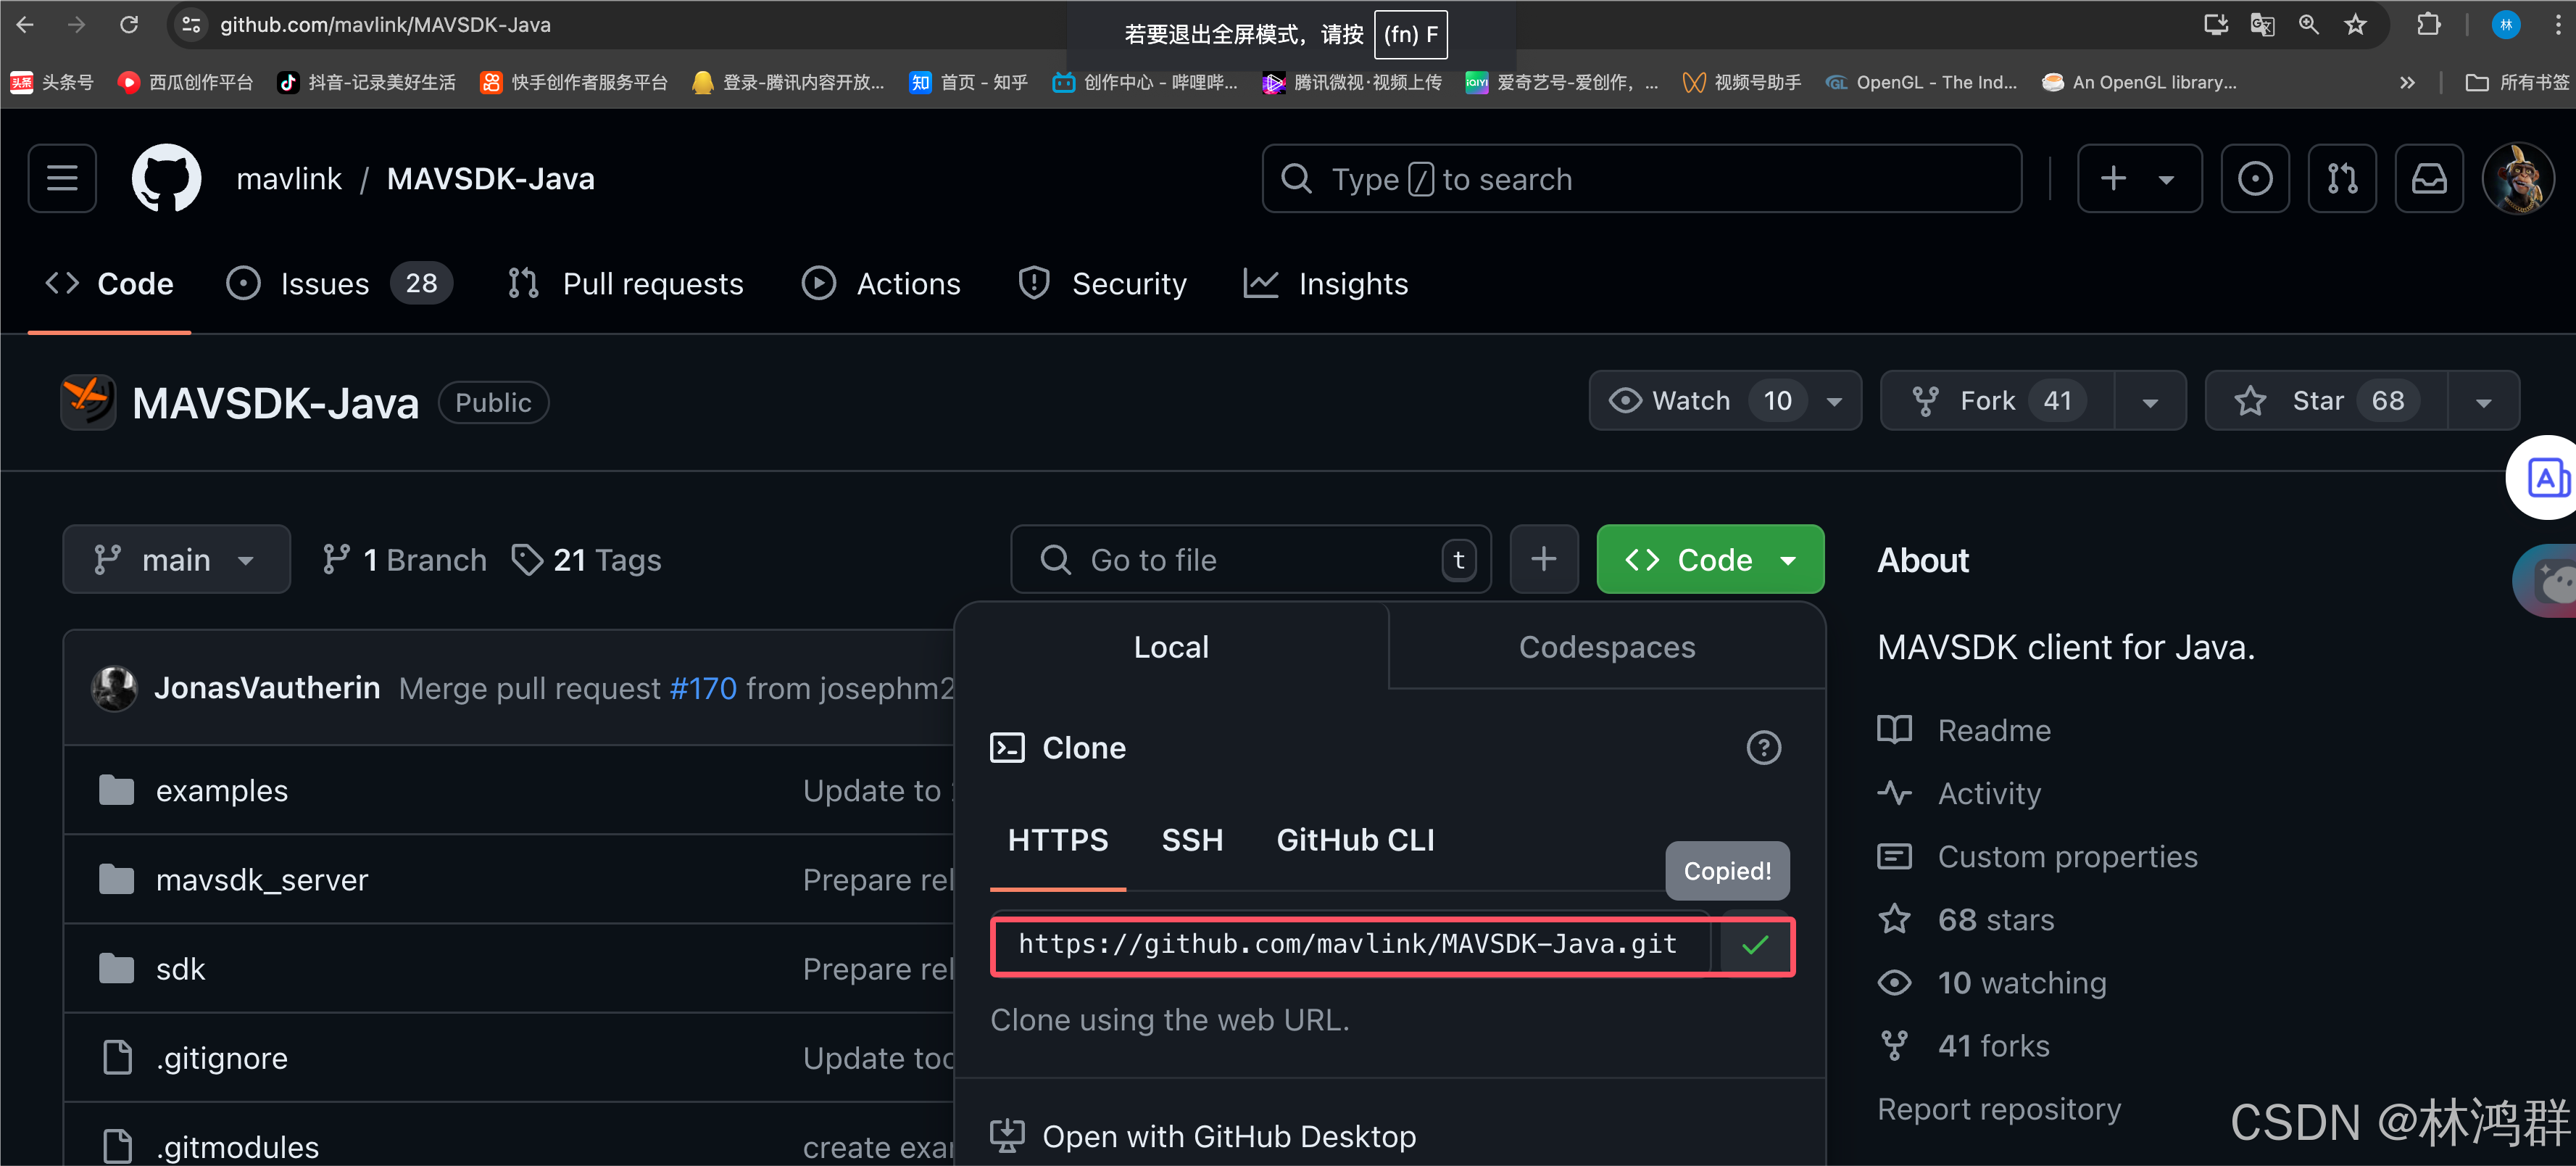
Task: Click the copied URL checkmark icon
Action: pos(1754,945)
